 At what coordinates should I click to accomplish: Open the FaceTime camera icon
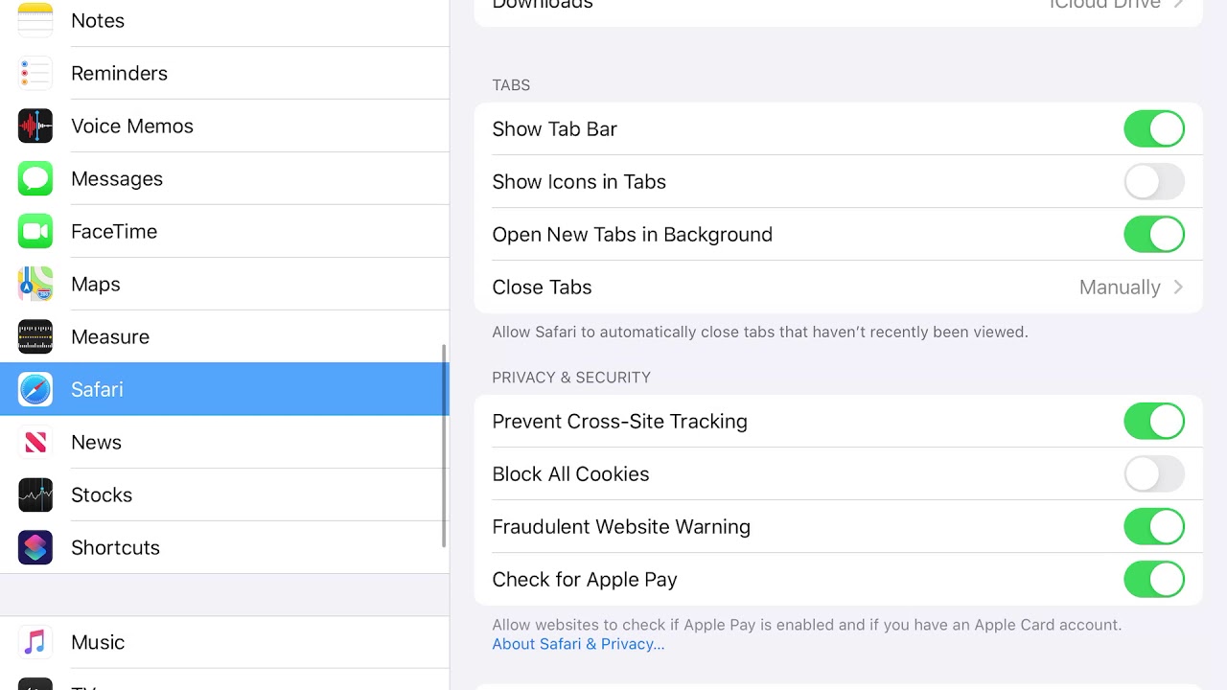tap(35, 231)
